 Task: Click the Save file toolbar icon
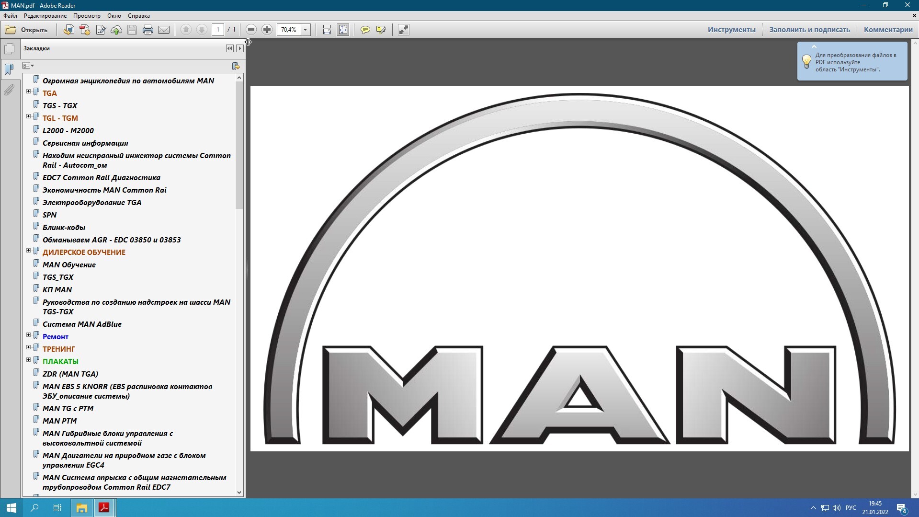(x=132, y=30)
